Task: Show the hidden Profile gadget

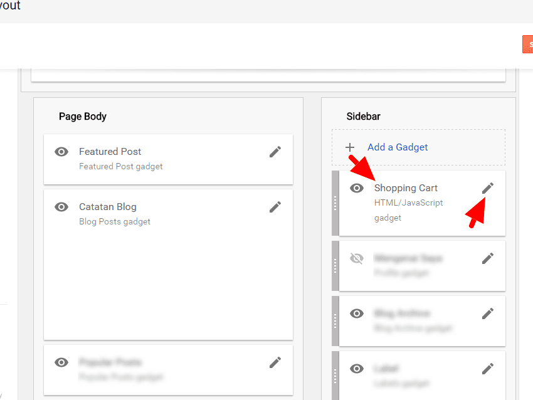Action: coord(357,258)
